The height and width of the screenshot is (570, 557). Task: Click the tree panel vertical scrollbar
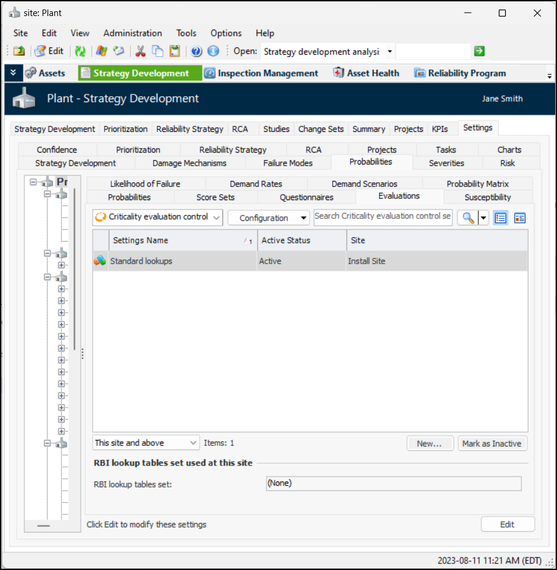click(75, 269)
